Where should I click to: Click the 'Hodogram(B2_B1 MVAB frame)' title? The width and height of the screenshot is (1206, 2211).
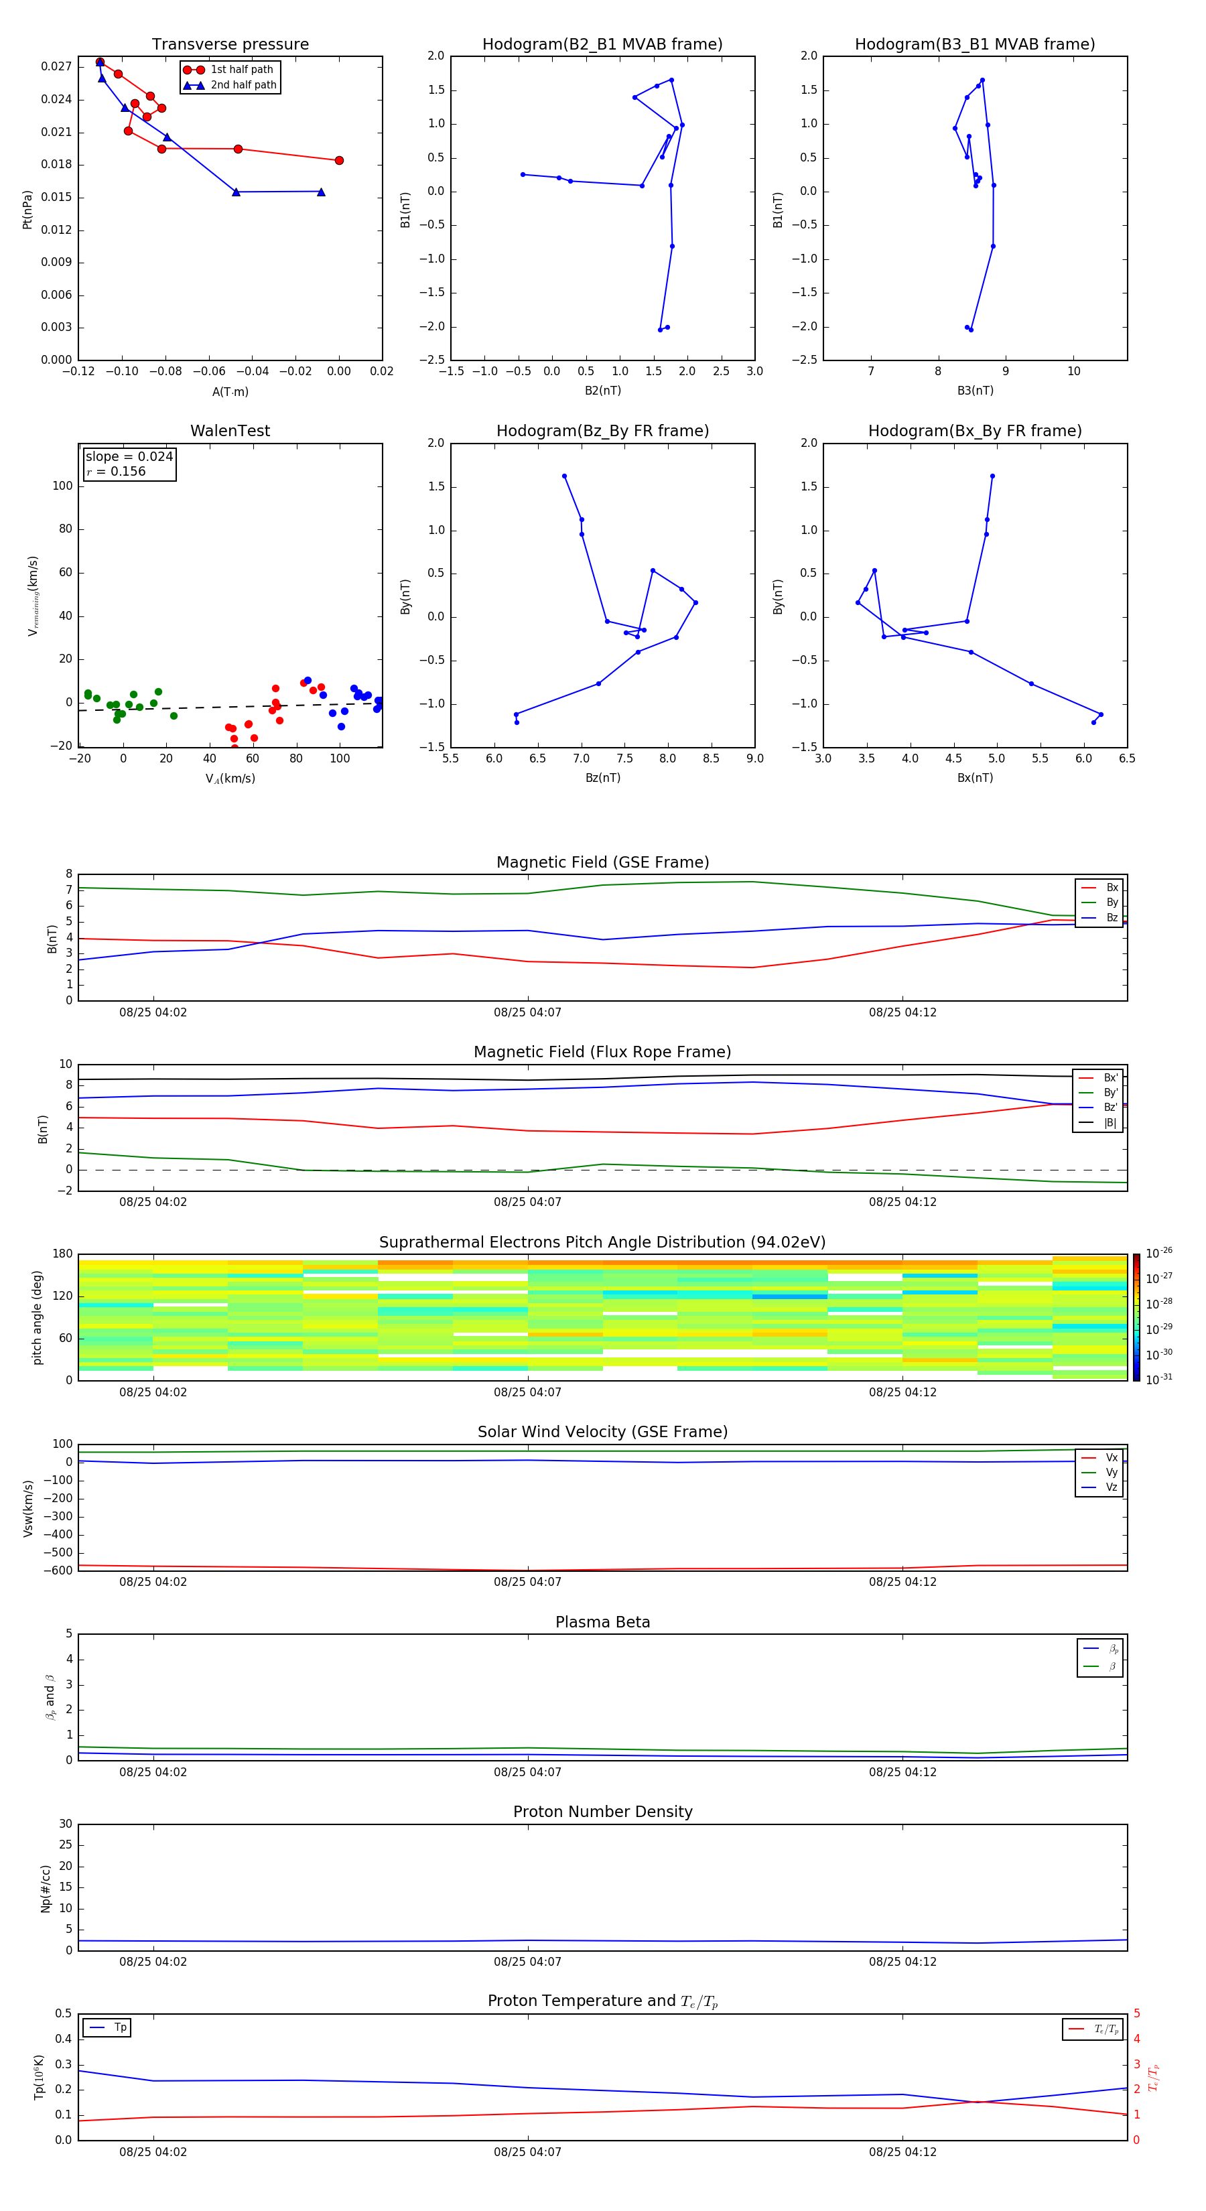pyautogui.click(x=602, y=45)
